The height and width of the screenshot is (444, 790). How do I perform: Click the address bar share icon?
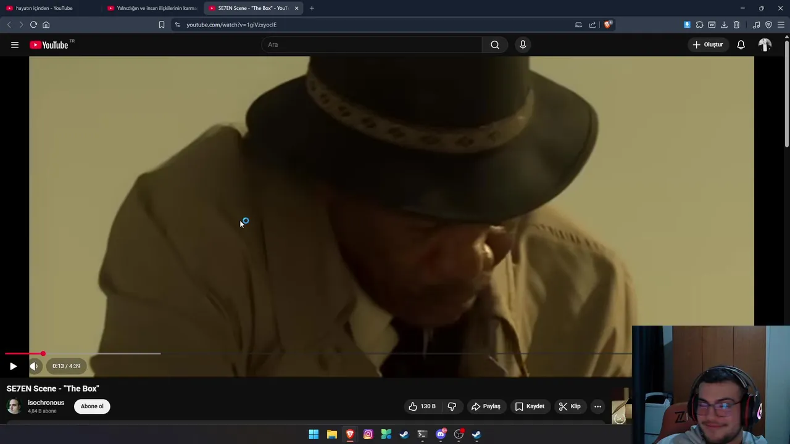592,25
